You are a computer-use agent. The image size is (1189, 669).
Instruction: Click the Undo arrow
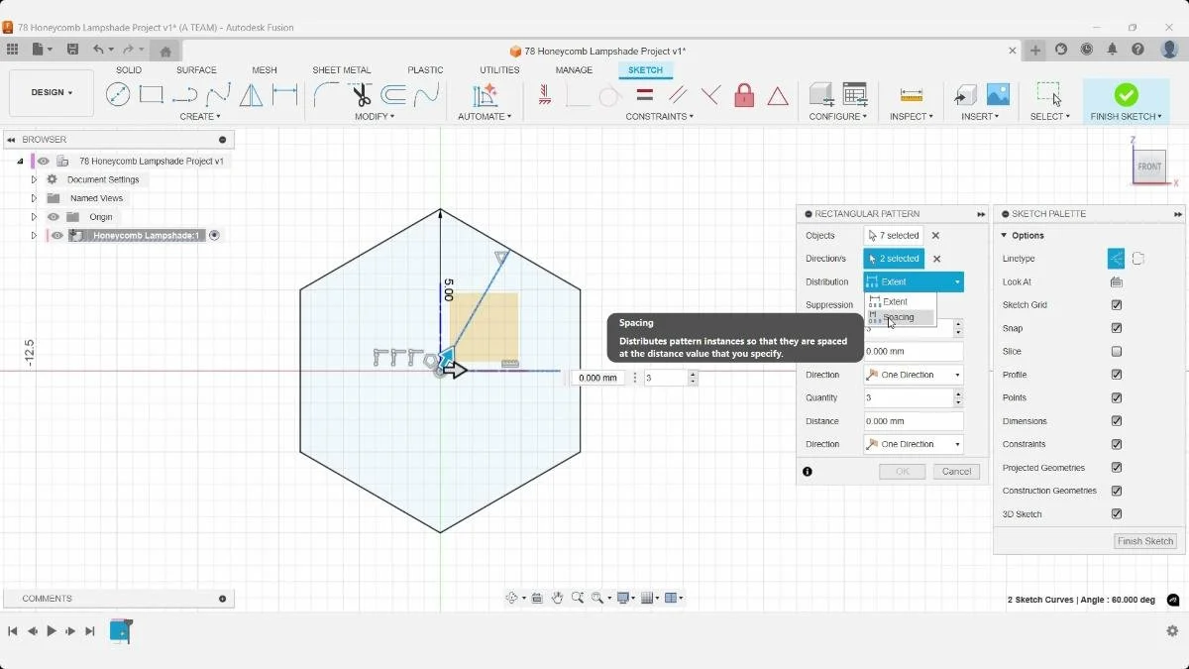click(x=98, y=50)
